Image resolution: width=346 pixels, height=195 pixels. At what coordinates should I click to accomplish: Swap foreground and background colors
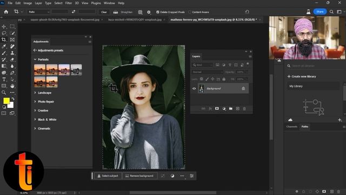[x=13, y=99]
